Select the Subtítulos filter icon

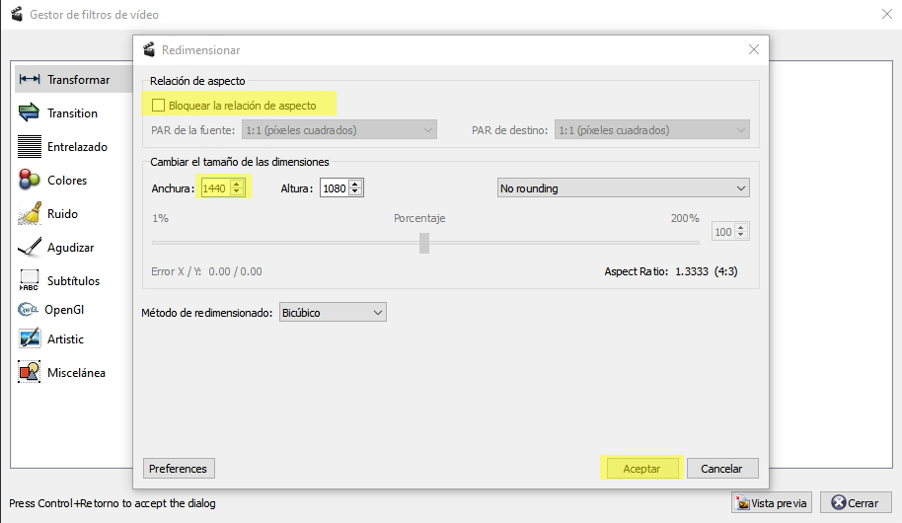30,281
